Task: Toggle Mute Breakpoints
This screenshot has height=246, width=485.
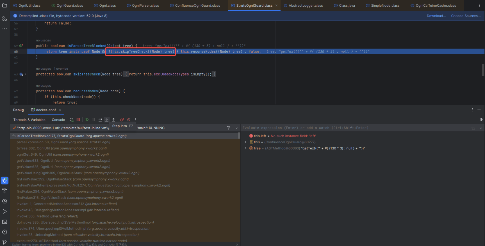Action: (x=129, y=120)
